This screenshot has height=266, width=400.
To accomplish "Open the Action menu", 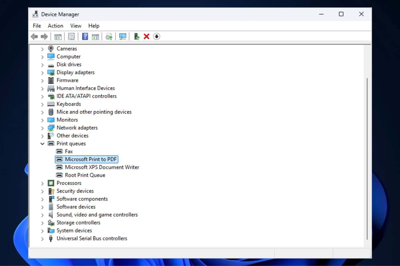I will (55, 26).
